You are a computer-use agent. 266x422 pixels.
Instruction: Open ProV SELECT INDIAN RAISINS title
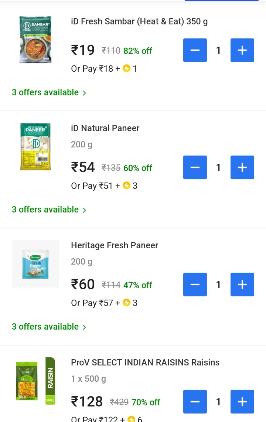click(145, 363)
